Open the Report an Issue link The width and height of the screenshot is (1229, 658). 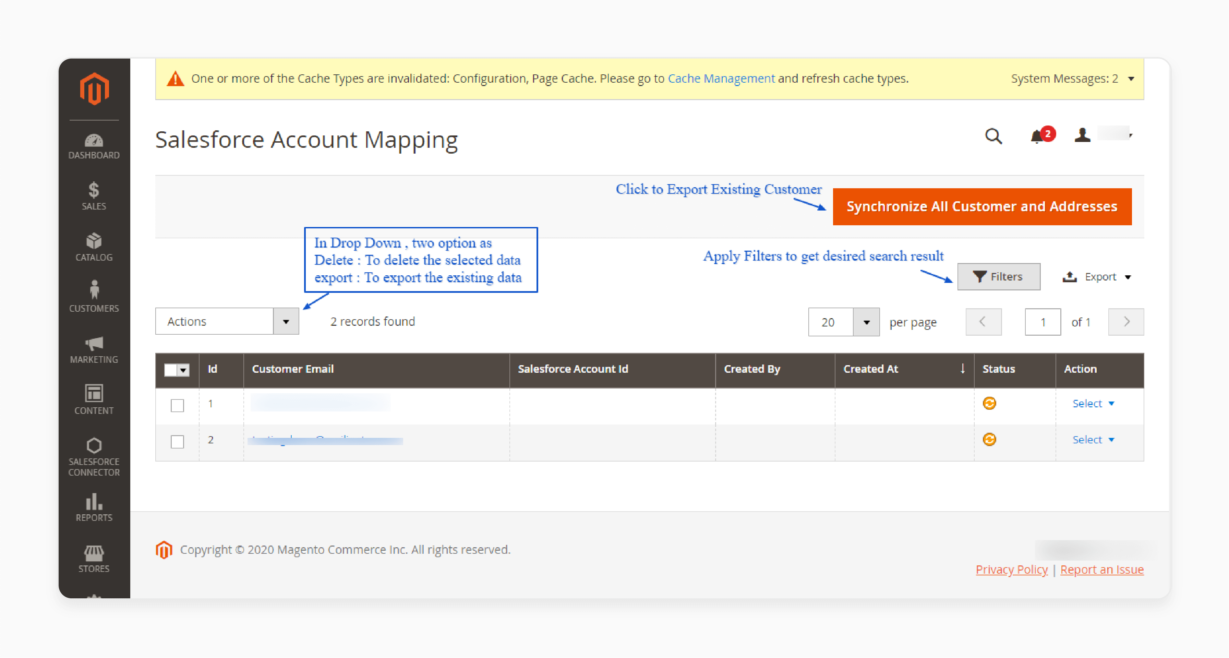1101,570
